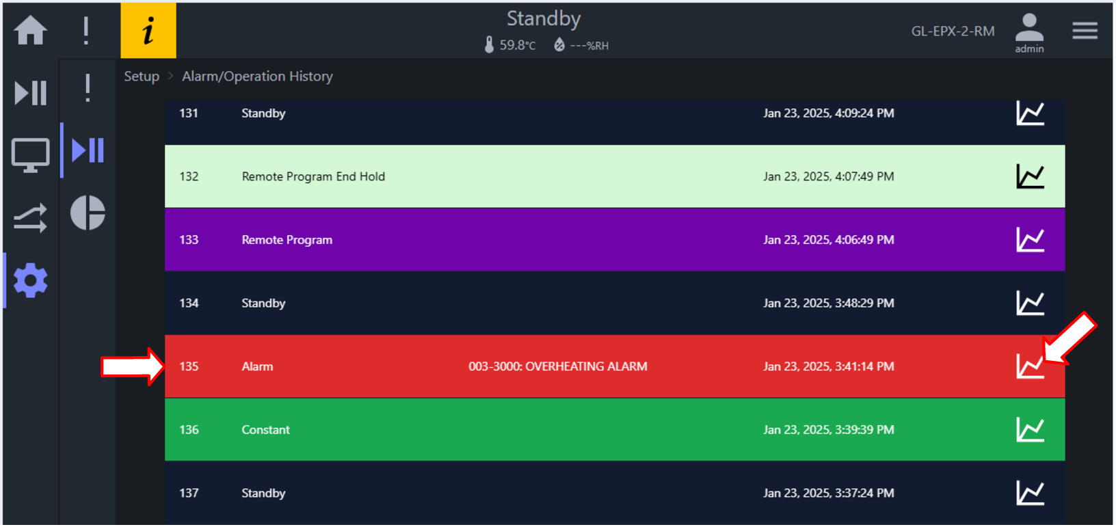Open the run/pause operation icon in left sidebar
This screenshot has height=527, width=1116.
coord(31,92)
